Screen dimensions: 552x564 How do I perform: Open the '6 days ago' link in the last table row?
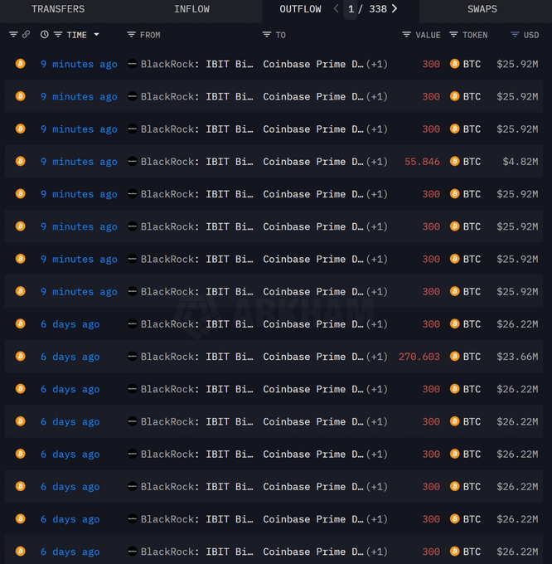click(70, 552)
